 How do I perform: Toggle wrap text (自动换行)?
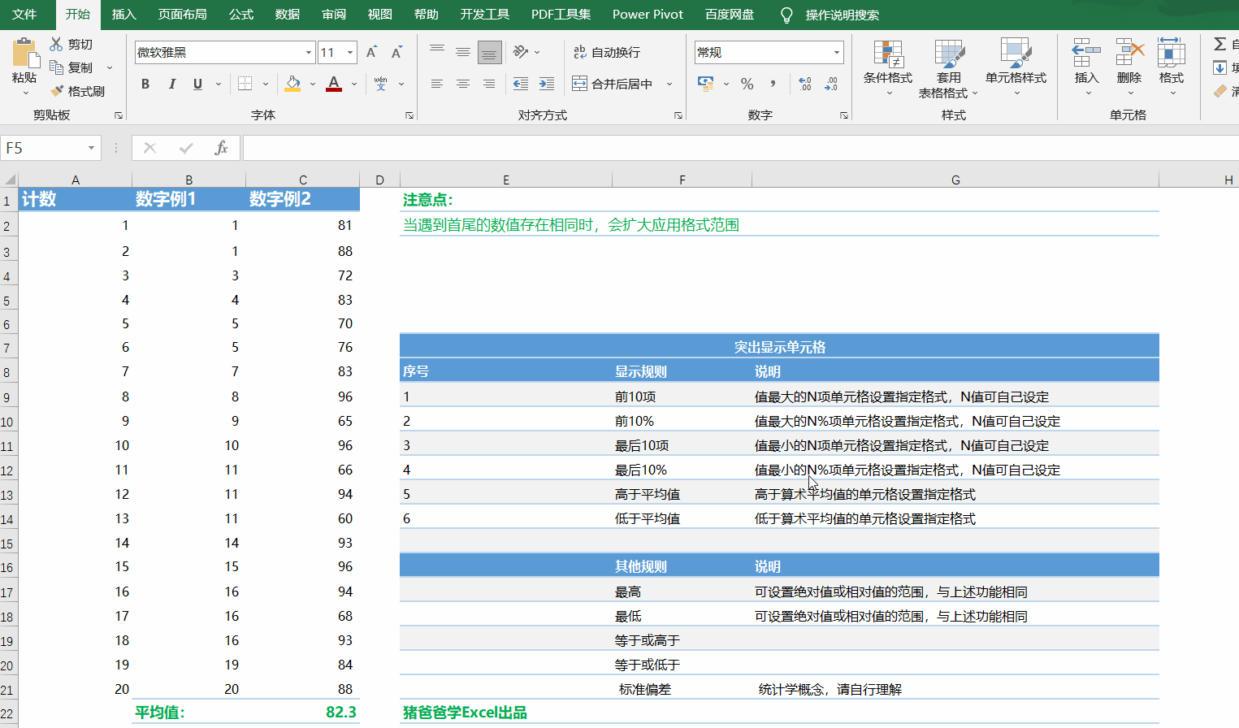pos(607,52)
